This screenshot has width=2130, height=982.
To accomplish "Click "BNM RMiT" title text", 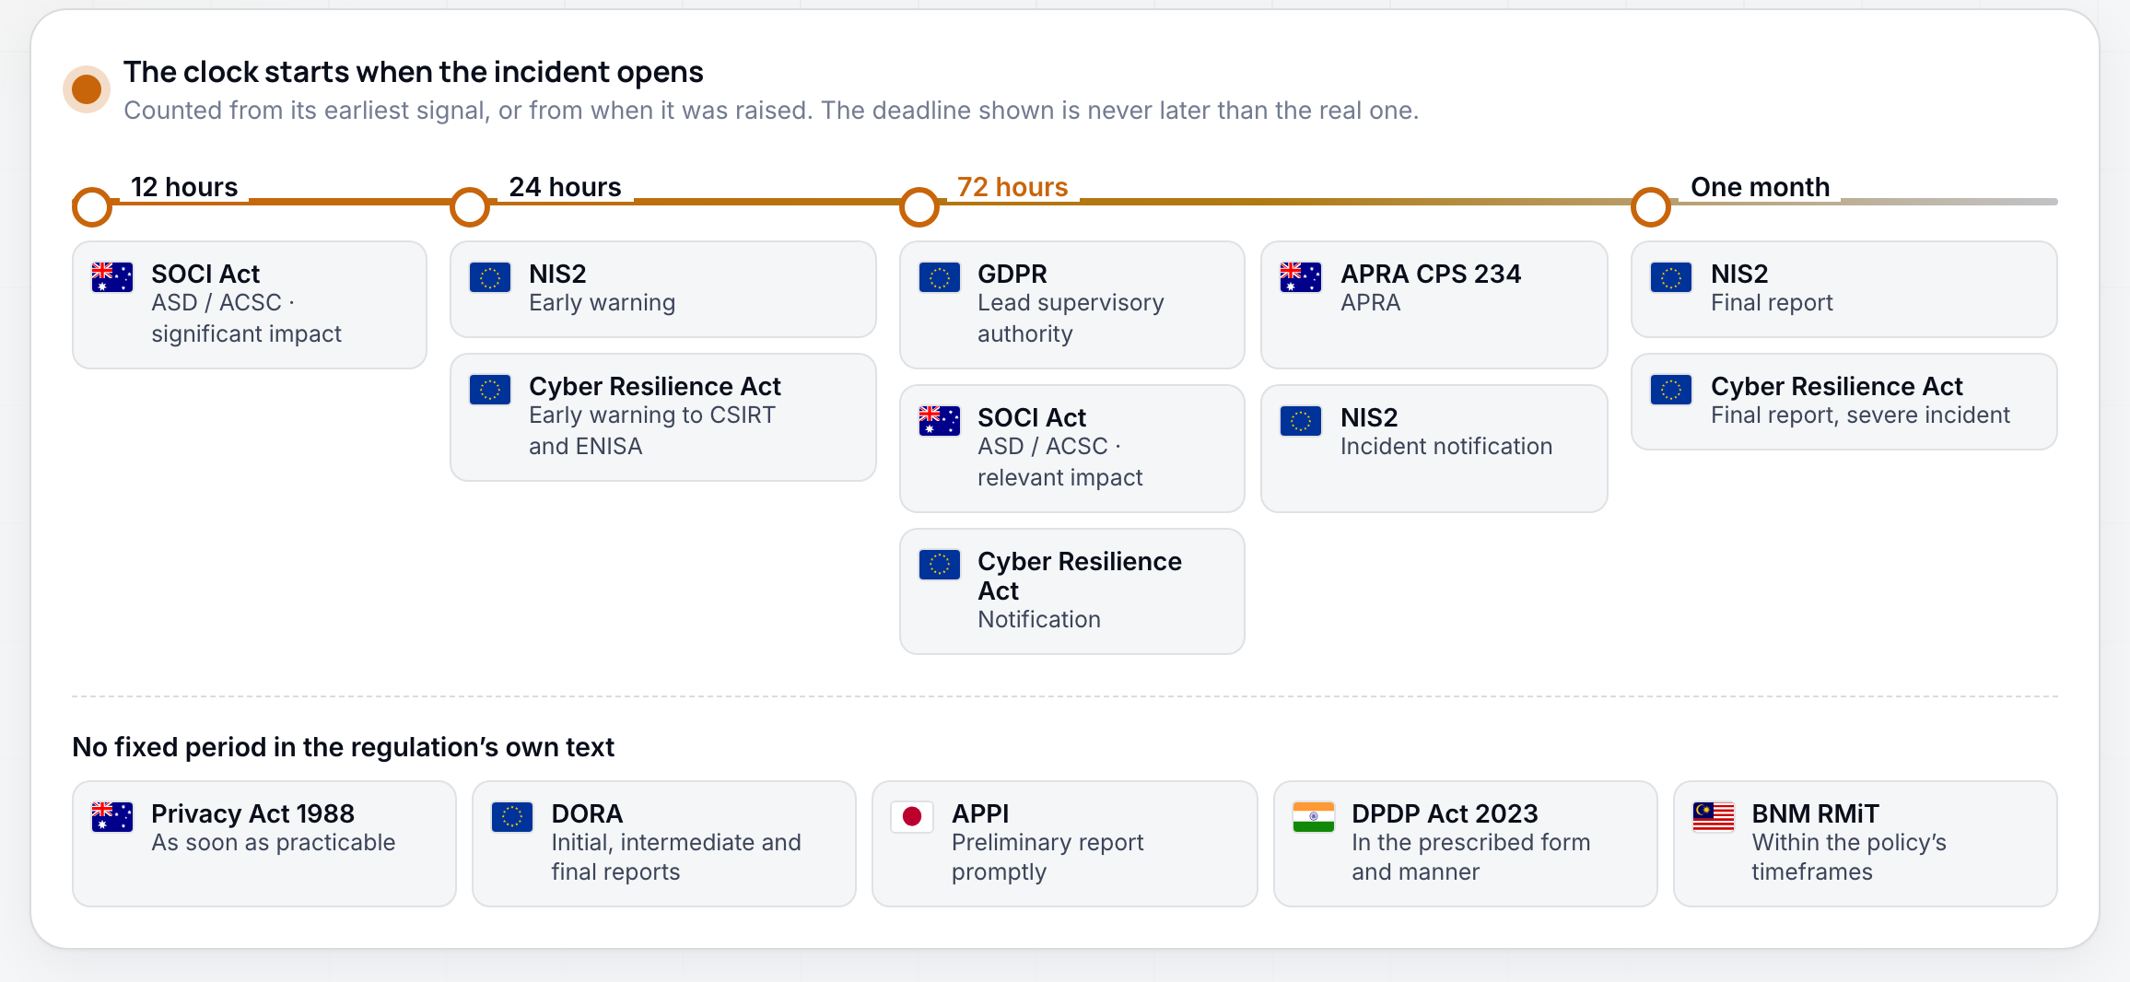I will 1815,813.
